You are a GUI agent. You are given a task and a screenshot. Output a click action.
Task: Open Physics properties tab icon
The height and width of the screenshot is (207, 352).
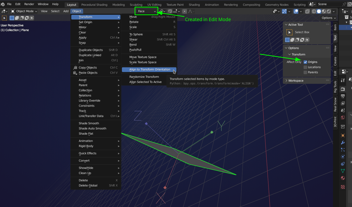tap(343, 157)
